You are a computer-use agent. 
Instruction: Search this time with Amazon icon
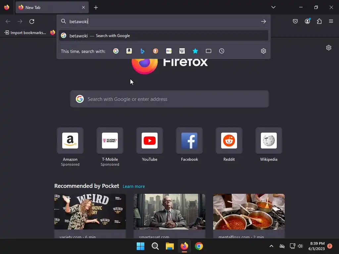129,51
